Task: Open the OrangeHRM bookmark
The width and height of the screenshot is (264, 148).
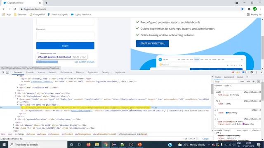Action: point(37,15)
